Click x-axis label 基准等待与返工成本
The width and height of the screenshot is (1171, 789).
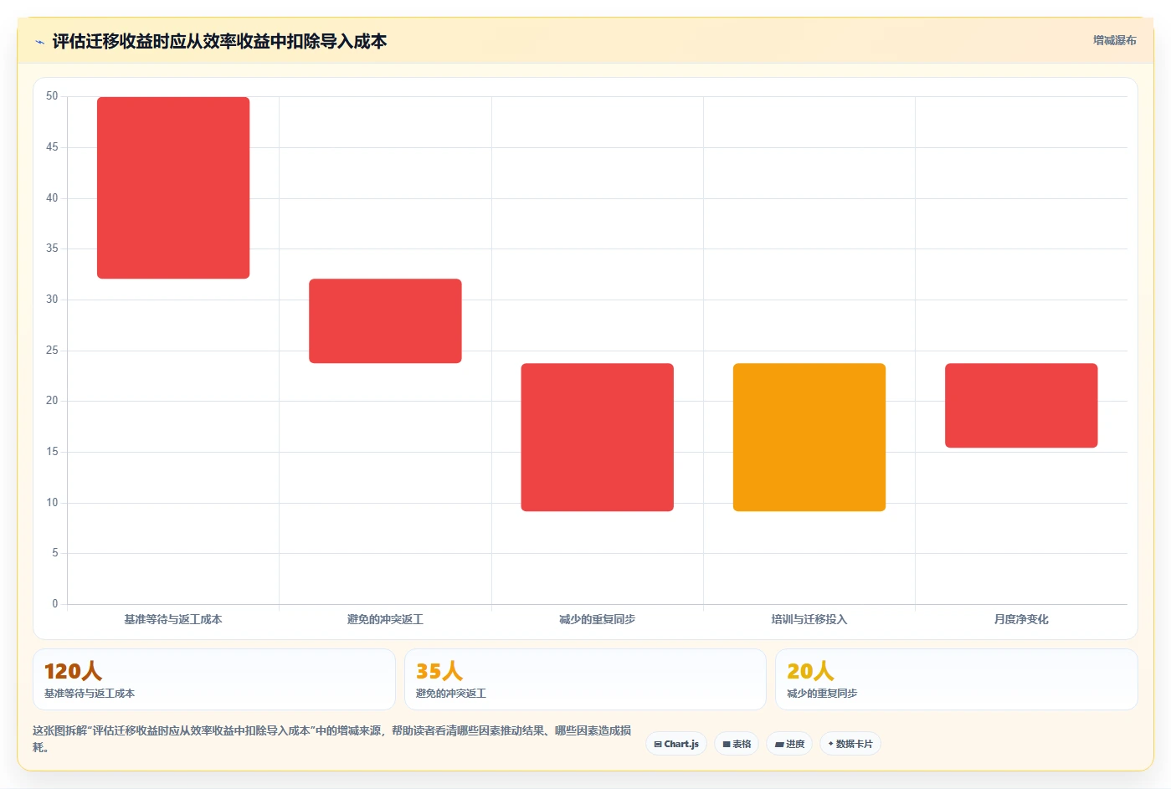pos(173,619)
